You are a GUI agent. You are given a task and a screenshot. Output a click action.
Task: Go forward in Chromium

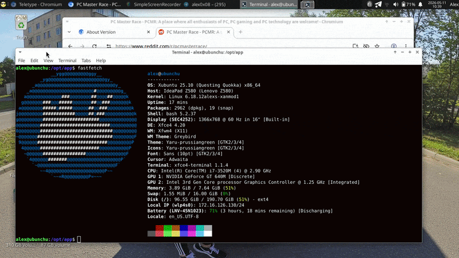tap(82, 46)
